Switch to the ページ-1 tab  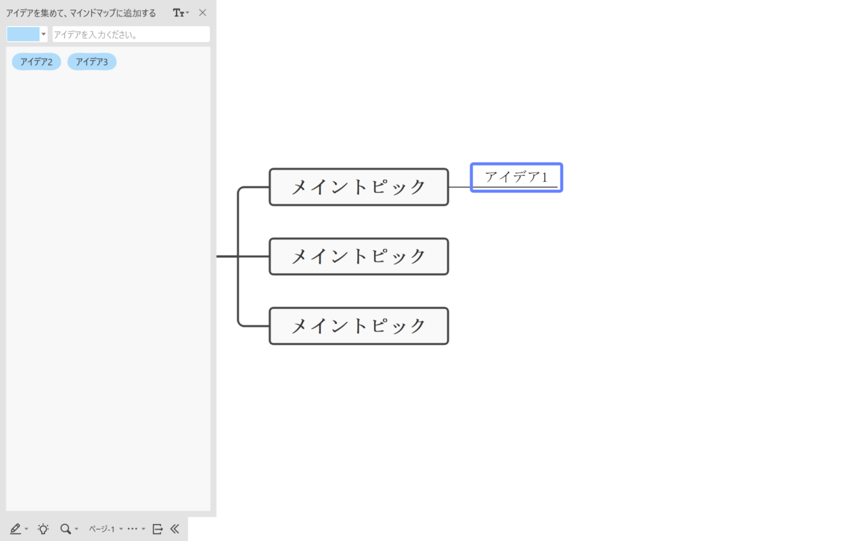[101, 529]
